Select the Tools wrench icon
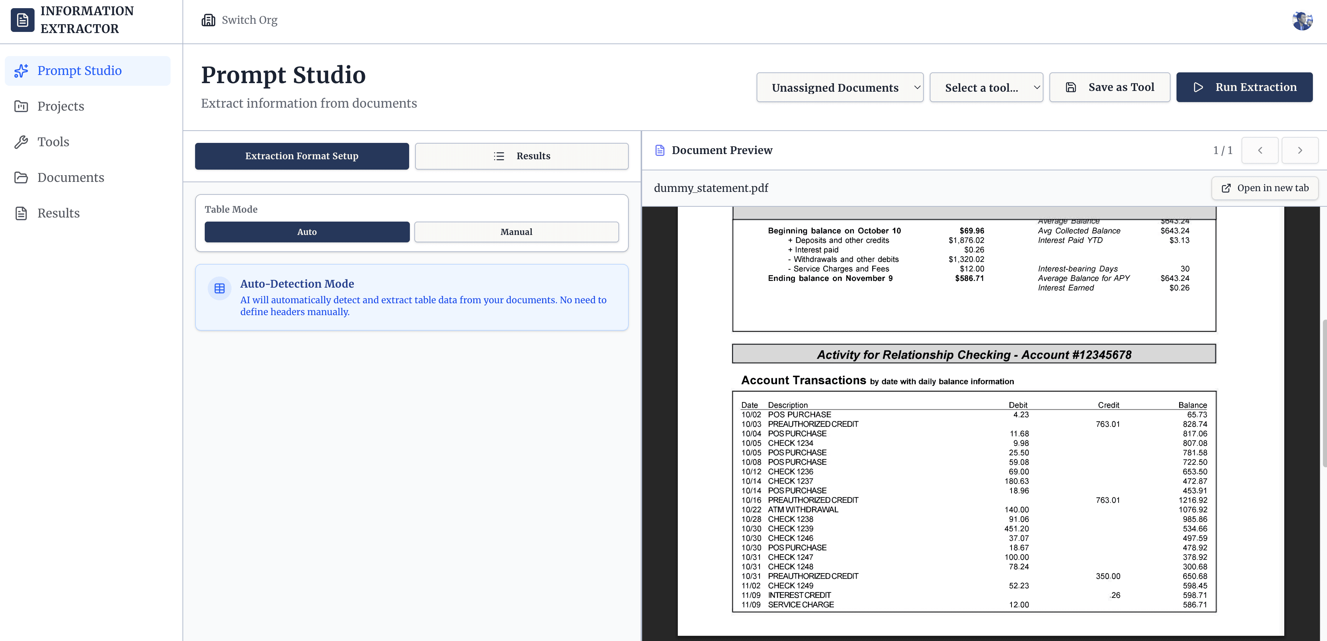1327x641 pixels. tap(21, 141)
